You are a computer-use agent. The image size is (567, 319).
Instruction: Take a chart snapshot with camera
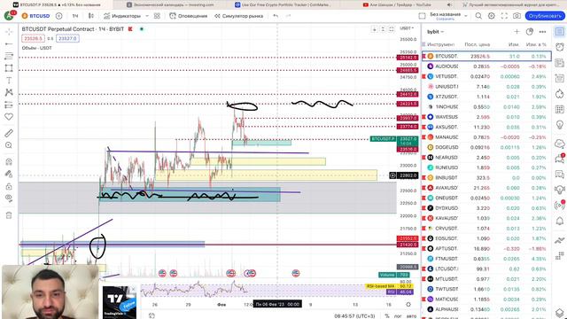point(517,16)
